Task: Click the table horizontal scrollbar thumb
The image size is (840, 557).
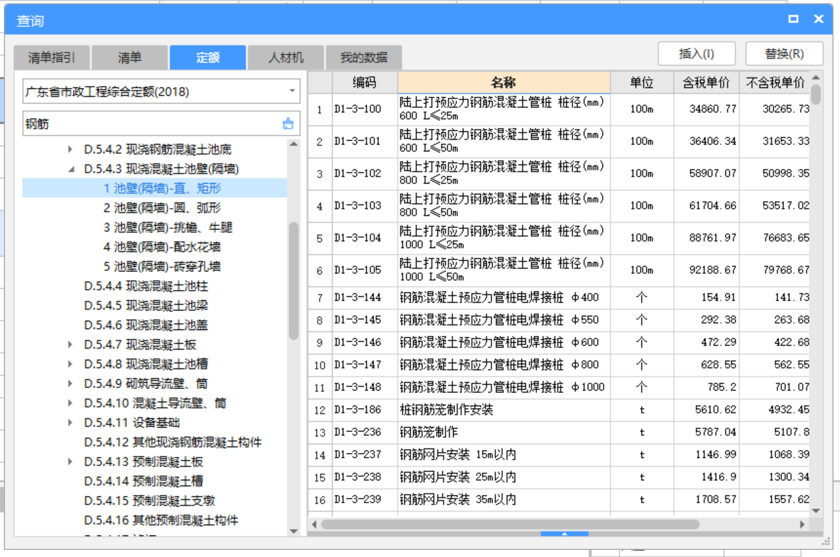Action: click(x=509, y=524)
